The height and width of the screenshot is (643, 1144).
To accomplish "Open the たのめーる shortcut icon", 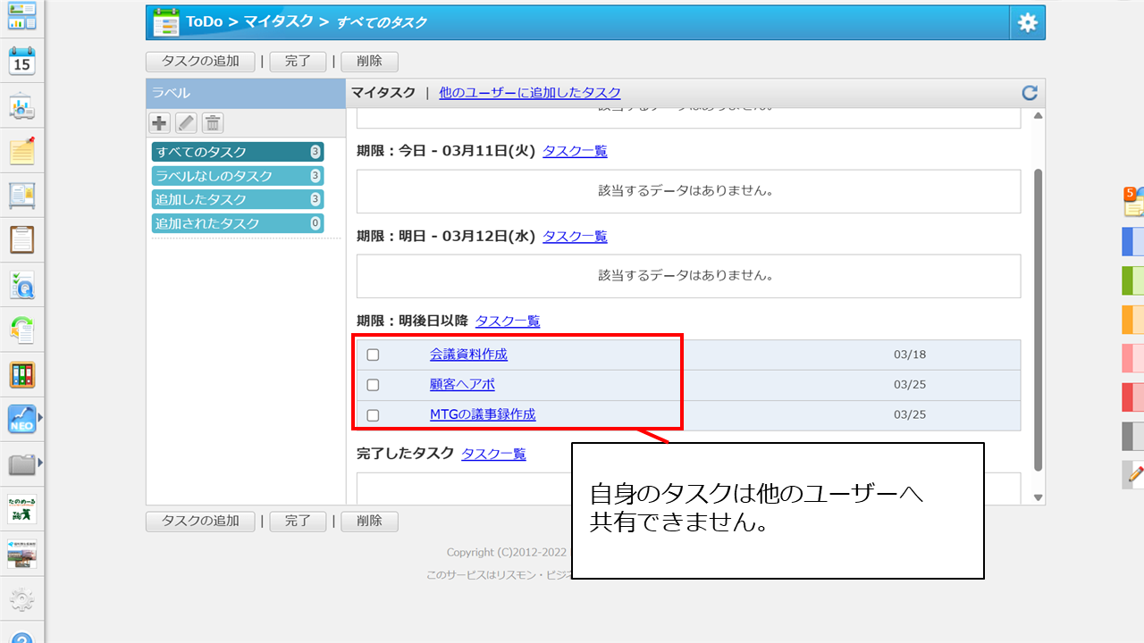I will click(x=22, y=508).
